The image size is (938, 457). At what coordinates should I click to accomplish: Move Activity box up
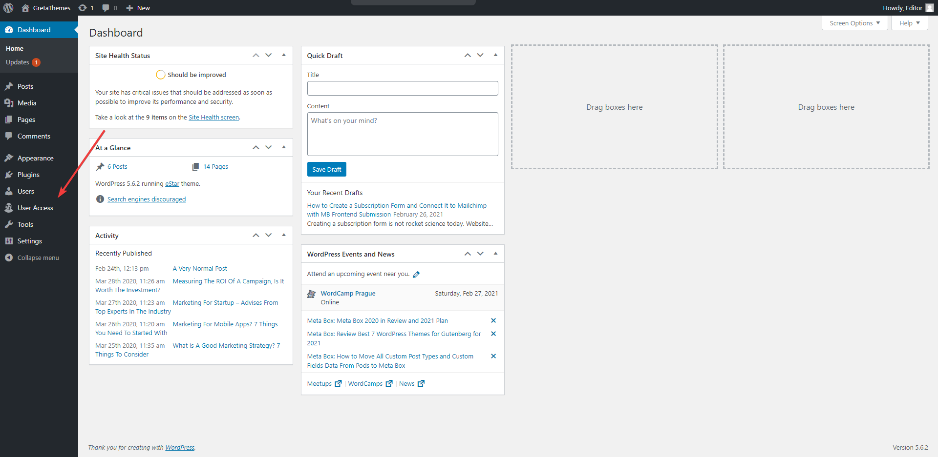256,235
